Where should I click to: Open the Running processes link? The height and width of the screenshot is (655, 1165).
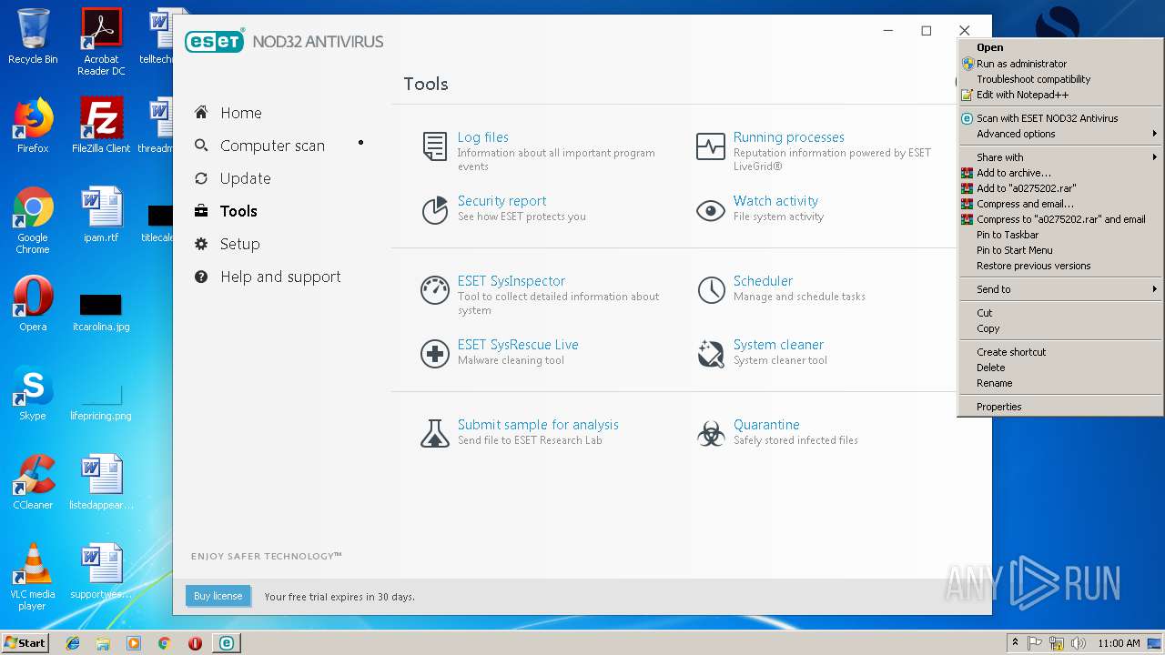(788, 137)
